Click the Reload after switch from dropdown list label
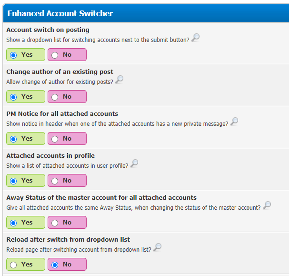289x276 pixels. point(68,239)
